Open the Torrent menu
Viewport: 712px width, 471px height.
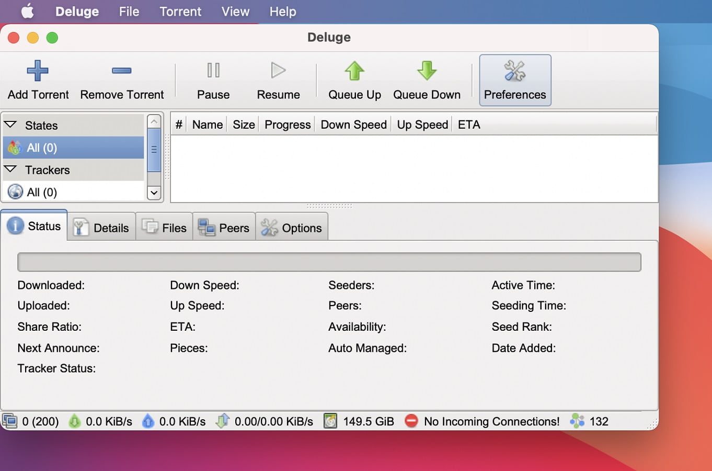[x=180, y=12]
